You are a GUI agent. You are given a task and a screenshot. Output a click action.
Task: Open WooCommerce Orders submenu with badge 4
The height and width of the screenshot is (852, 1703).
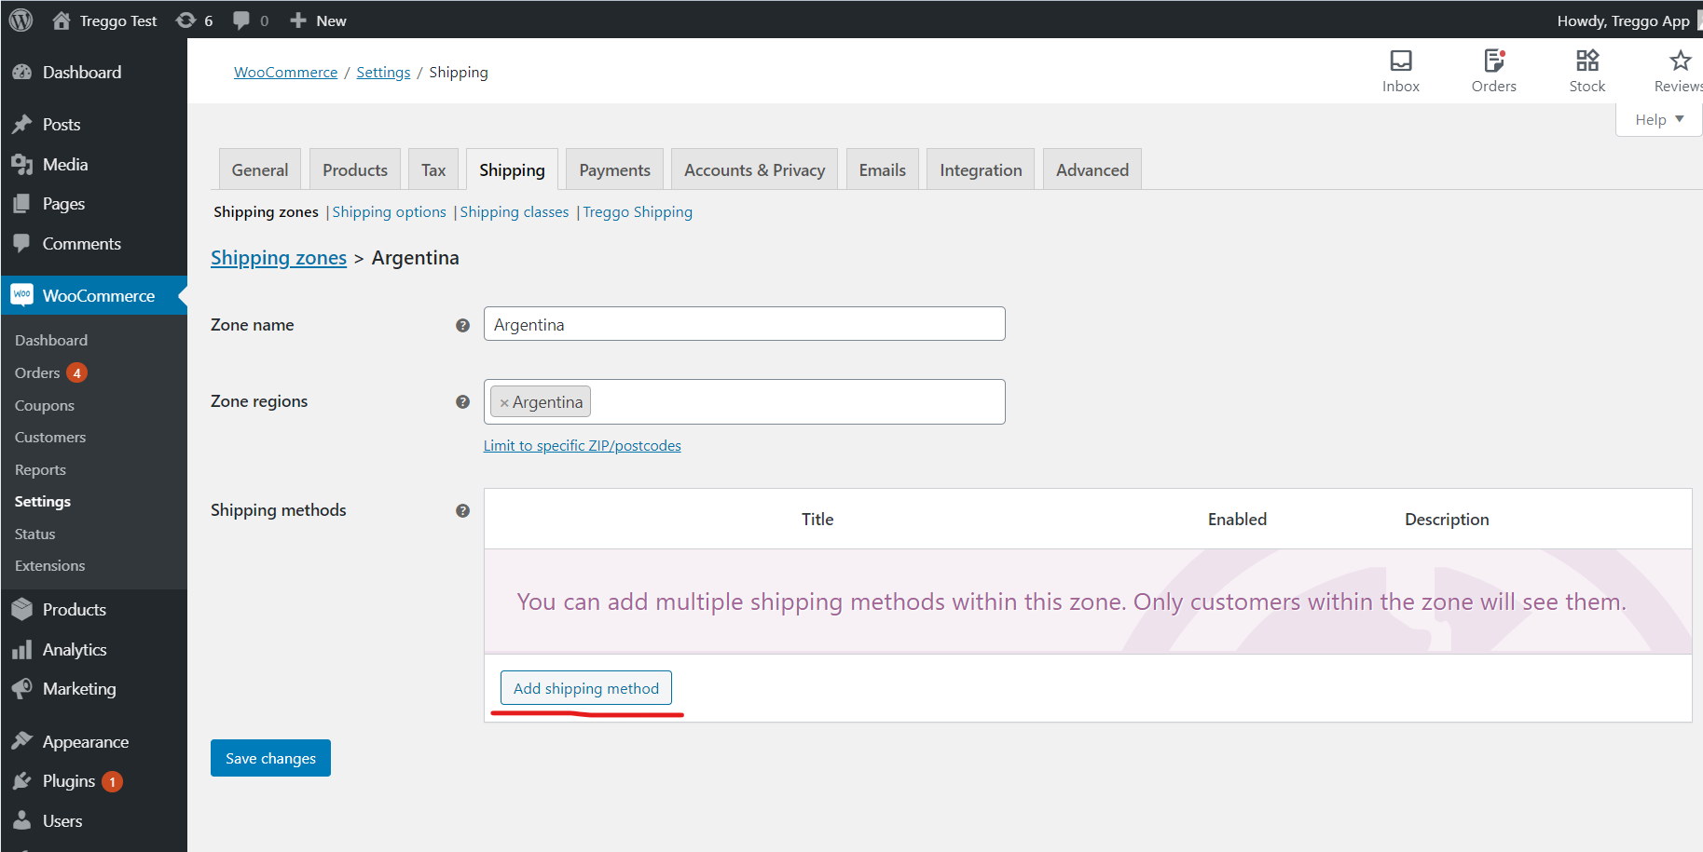coord(50,372)
